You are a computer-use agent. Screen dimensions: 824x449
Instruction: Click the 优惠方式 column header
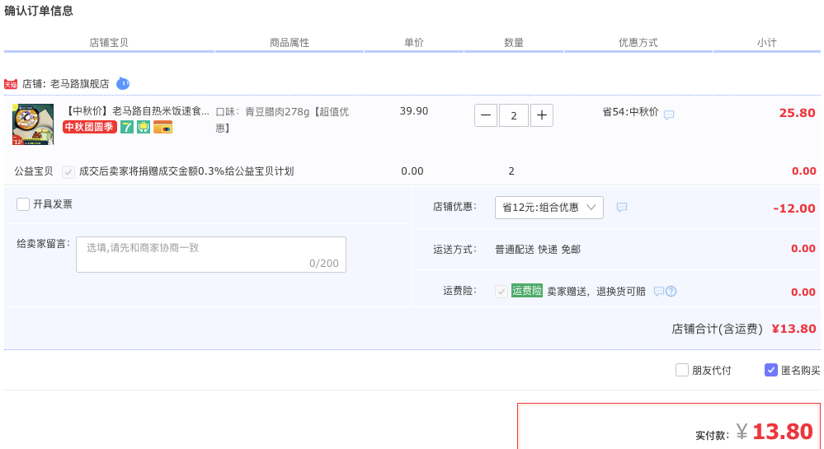pyautogui.click(x=638, y=43)
